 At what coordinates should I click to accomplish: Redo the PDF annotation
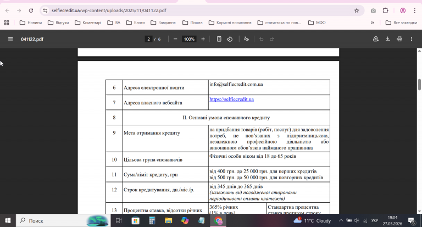272,39
